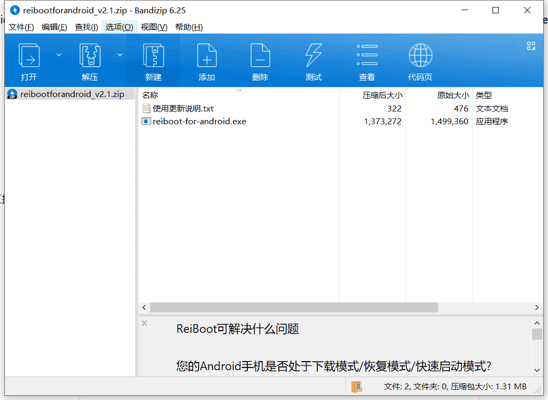548x400 pixels.
Task: Click the sort chevron above the 名称 column
Action: pyautogui.click(x=239, y=91)
